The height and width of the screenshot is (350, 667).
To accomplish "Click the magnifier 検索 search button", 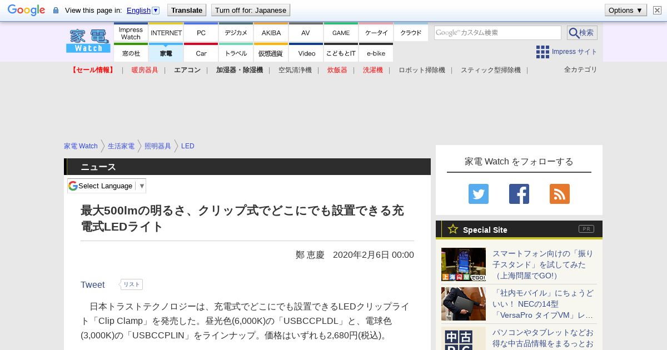I will point(582,33).
